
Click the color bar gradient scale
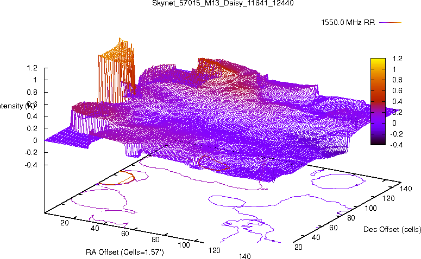pyautogui.click(x=378, y=101)
